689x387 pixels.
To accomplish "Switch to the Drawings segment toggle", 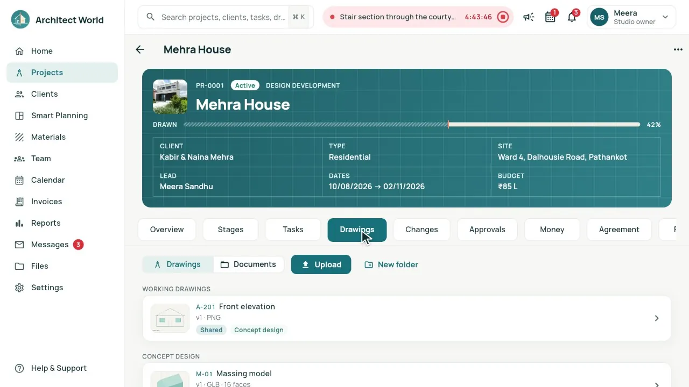I will (178, 264).
